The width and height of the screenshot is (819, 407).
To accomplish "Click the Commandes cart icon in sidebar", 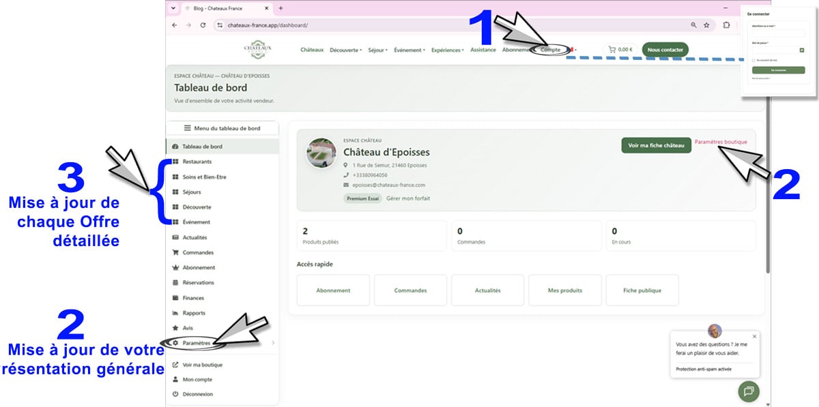I will pos(175,252).
